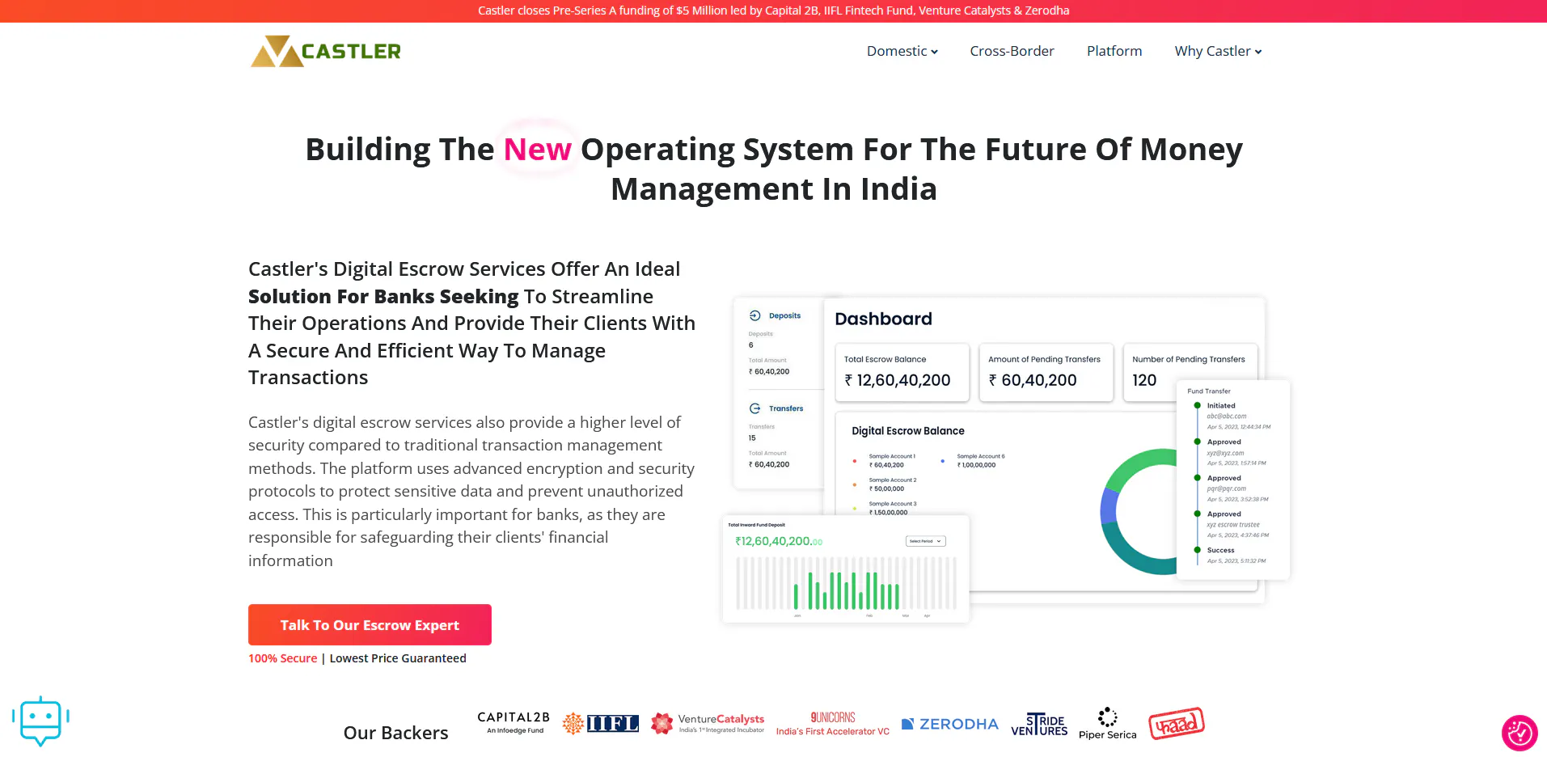This screenshot has width=1547, height=757.
Task: Open the Cross-Border menu item
Action: (x=1012, y=51)
